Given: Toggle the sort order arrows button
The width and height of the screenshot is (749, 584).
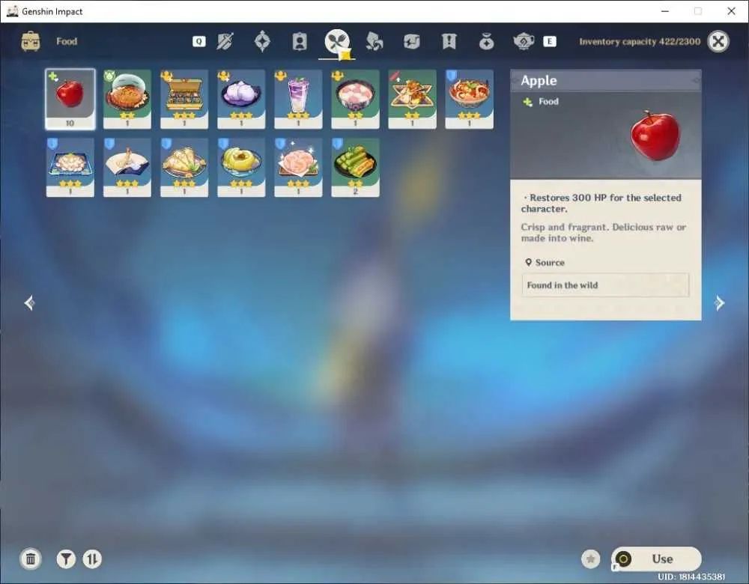Looking at the screenshot, I should click(x=92, y=559).
